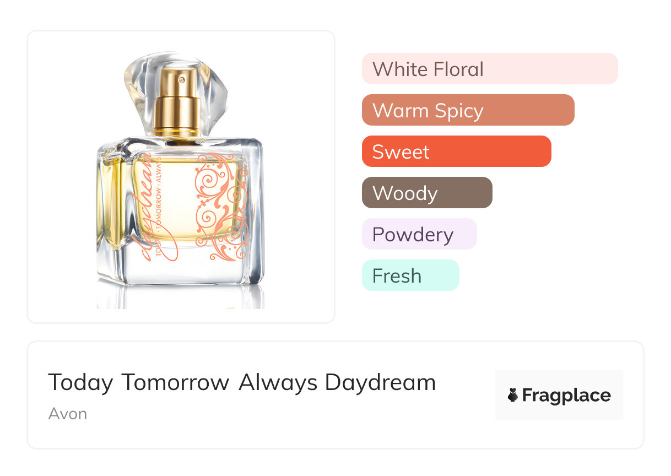Choose the mint Fresh accord bar
Viewport: 671px width, 476px height.
click(410, 275)
